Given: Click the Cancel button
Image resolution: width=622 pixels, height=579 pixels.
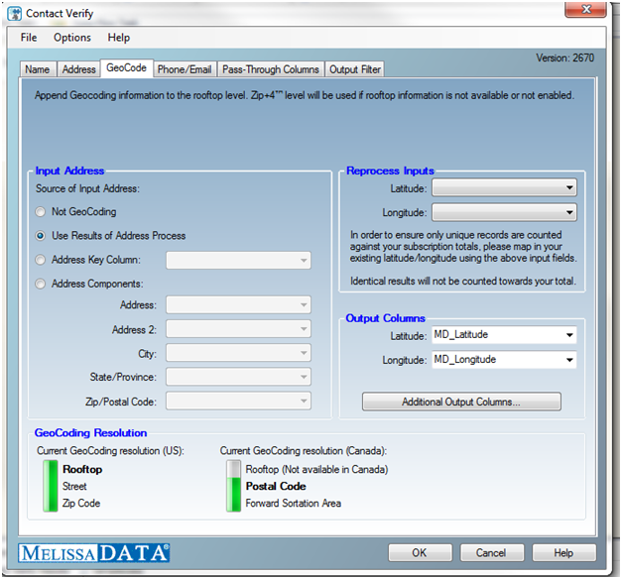Looking at the screenshot, I should 491,552.
